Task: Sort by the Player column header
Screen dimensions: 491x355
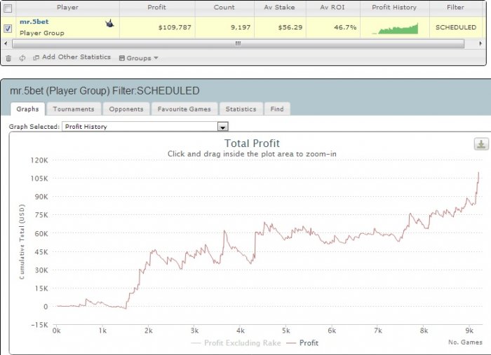Action: click(67, 8)
